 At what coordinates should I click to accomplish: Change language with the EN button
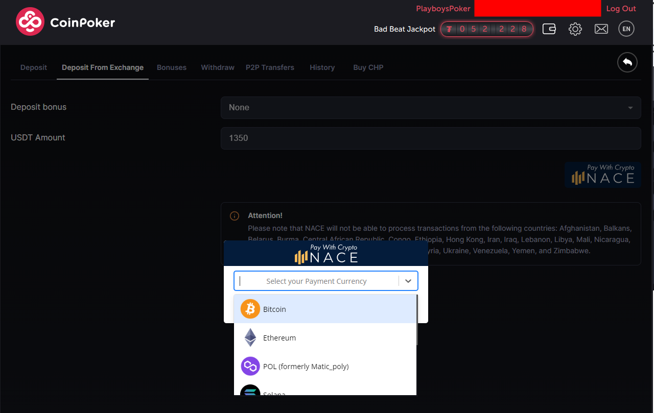(x=626, y=29)
